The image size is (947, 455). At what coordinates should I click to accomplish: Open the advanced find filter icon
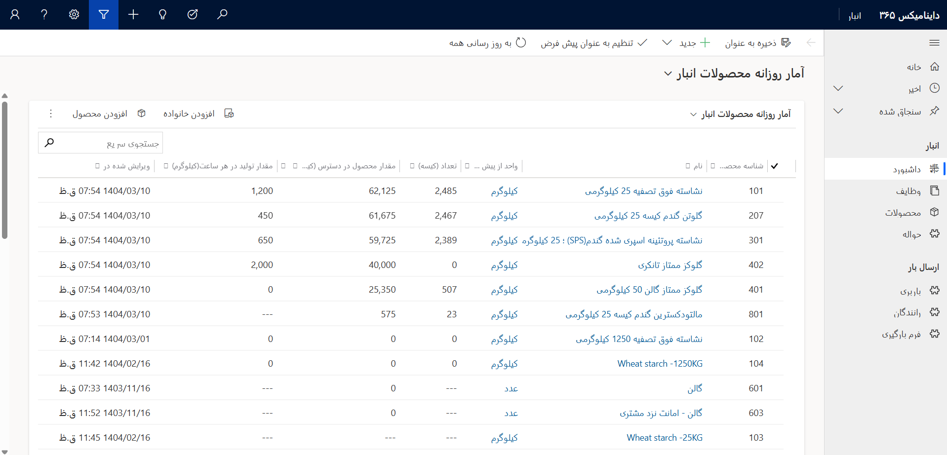104,15
